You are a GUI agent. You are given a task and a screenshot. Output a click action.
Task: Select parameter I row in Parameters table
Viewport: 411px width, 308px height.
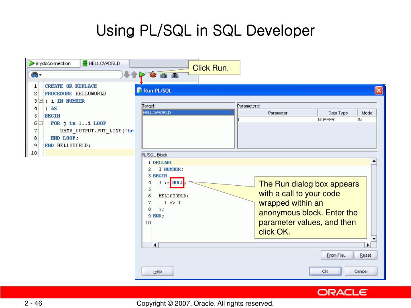[307, 120]
